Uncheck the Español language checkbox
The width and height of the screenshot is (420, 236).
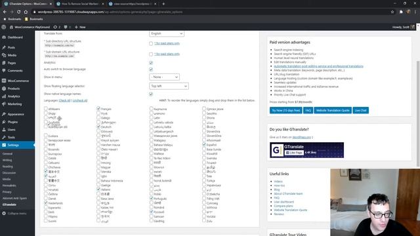point(204,144)
